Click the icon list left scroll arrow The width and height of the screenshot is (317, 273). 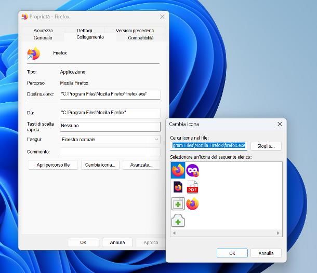point(174,233)
